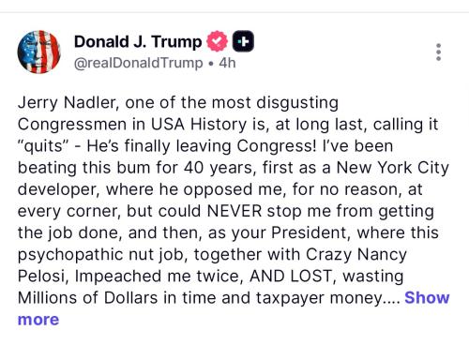Click the "USA History" words

[x=199, y=125]
